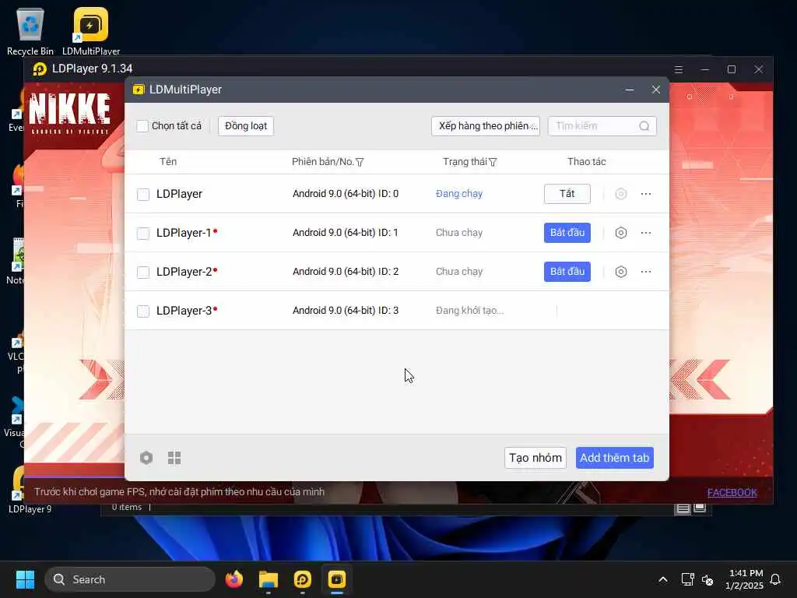Click the settings gear in LDPlayer row
Image resolution: width=797 pixels, height=598 pixels.
620,194
